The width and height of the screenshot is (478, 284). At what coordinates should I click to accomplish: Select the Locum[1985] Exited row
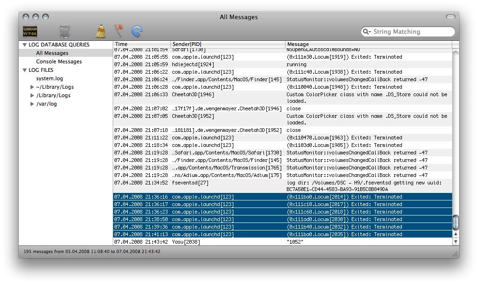click(283, 146)
